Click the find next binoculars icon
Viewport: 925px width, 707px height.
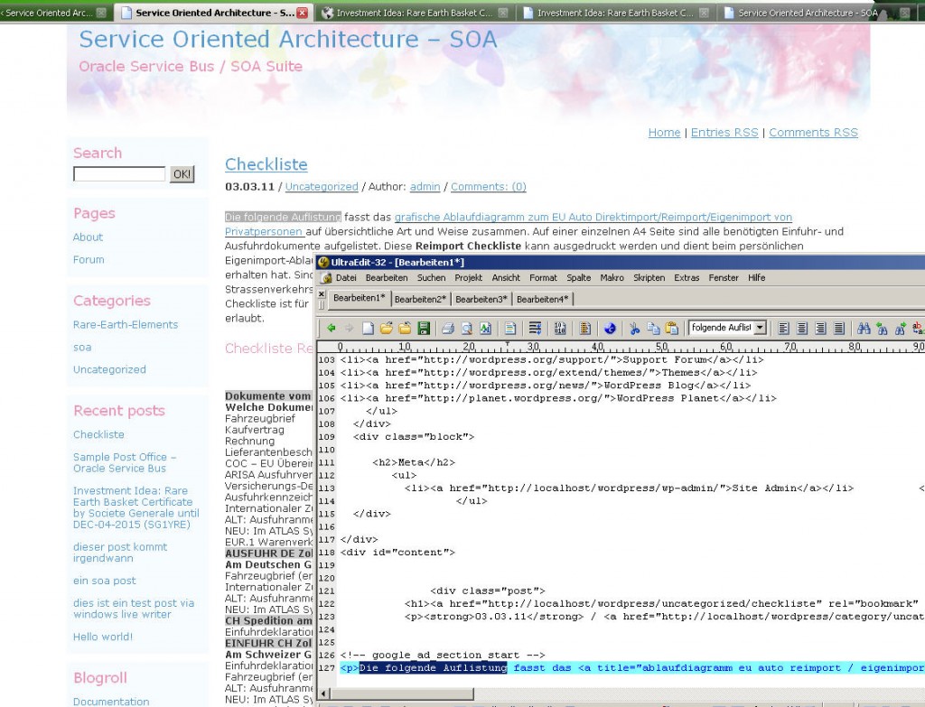[901, 328]
